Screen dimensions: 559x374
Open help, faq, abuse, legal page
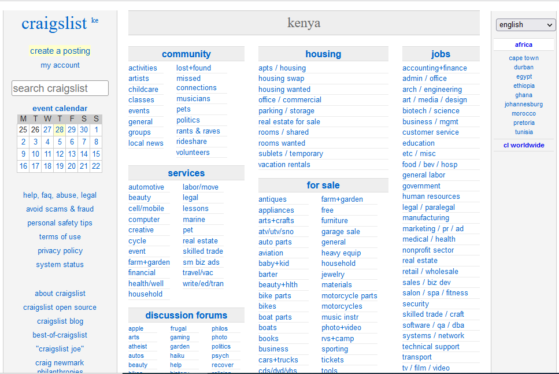(60, 195)
